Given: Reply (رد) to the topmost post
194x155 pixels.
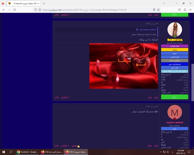Looking at the screenshot, I should click(57, 15).
